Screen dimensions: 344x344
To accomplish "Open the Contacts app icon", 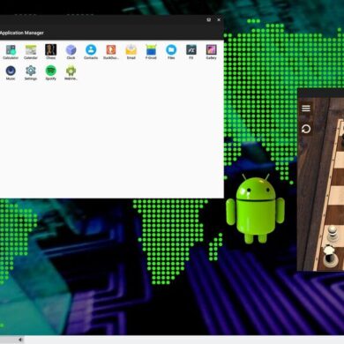I will (x=91, y=49).
